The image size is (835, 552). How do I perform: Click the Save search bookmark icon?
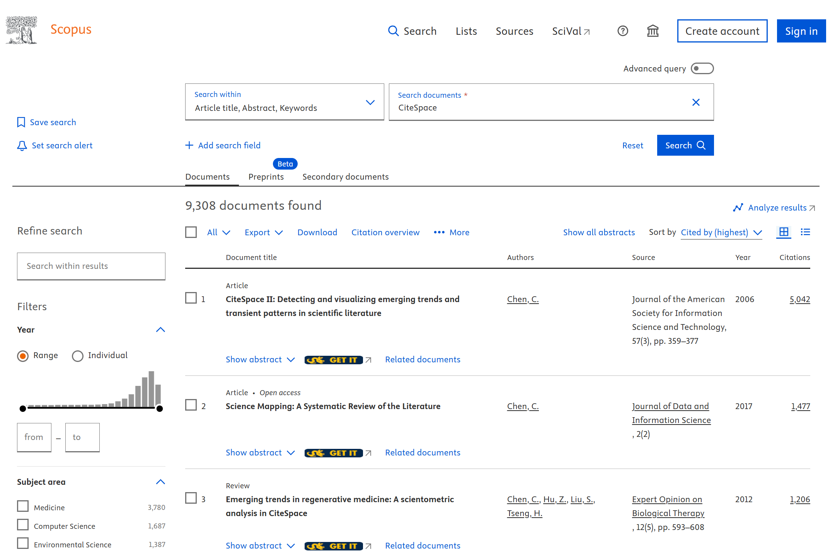click(21, 122)
